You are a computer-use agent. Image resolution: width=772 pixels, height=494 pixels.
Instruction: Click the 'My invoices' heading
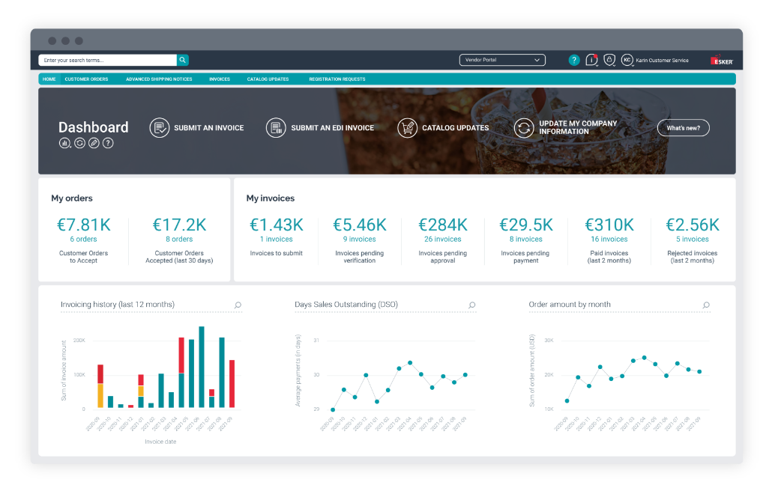click(x=271, y=198)
